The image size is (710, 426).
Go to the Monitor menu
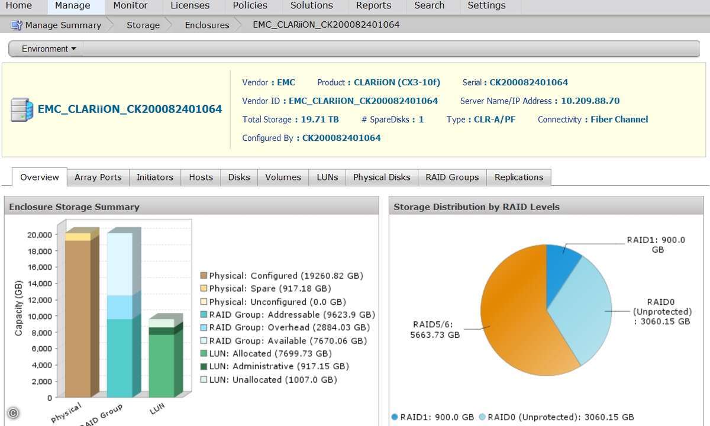[x=130, y=6]
